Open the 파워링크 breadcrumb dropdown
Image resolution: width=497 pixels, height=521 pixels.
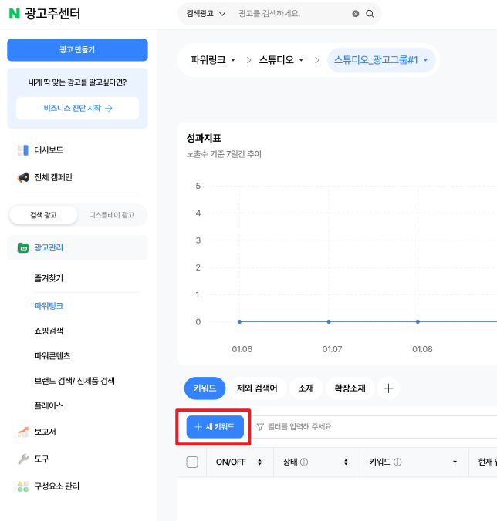coord(213,60)
